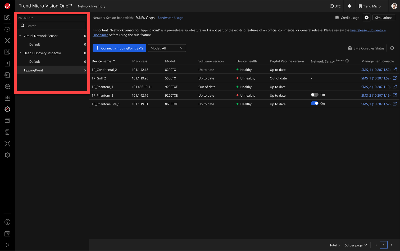Open the Help question-mark icon

tap(7, 222)
